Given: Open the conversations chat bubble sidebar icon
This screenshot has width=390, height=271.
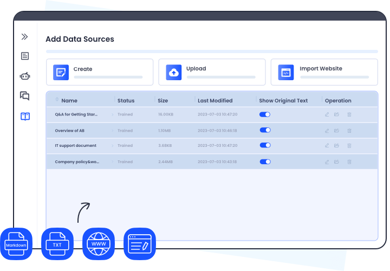Looking at the screenshot, I should pos(24,96).
